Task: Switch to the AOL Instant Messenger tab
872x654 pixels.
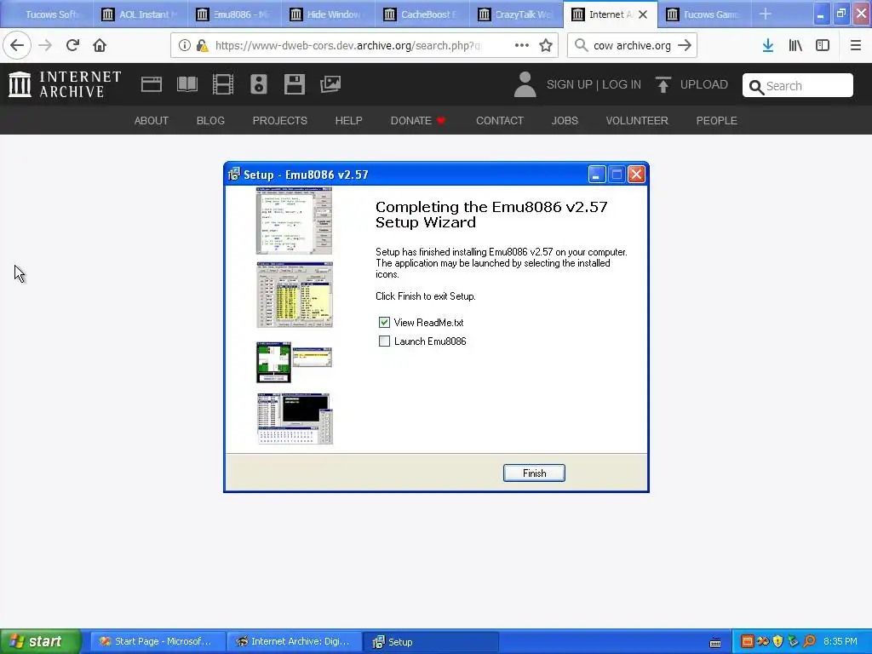Action: click(x=141, y=14)
